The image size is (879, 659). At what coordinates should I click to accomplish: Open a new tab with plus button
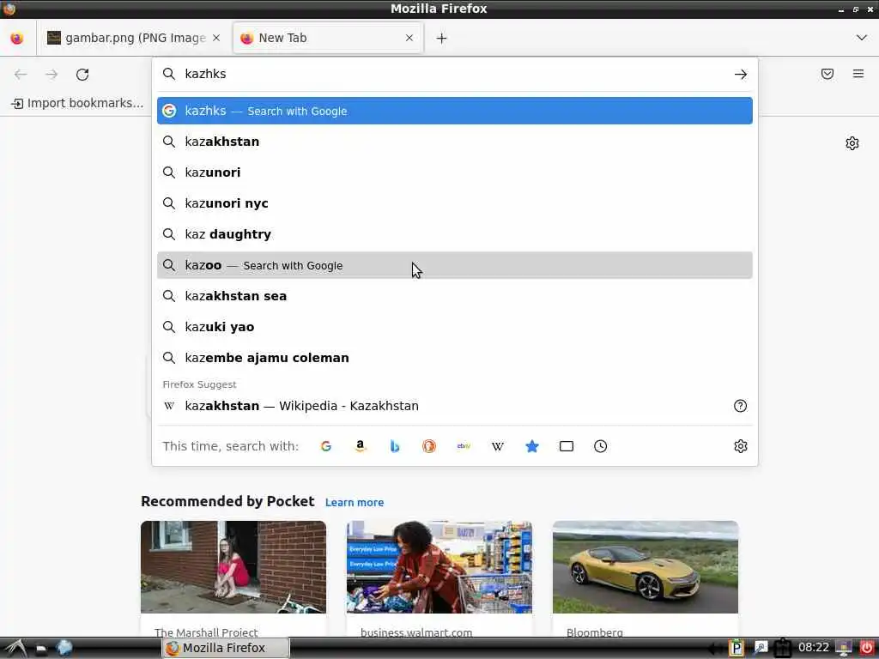(x=442, y=38)
